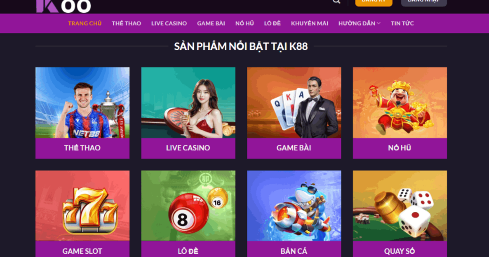Click the orange Đăng Ký register button
Viewport: 489px width, 257px height.
pos(374,2)
